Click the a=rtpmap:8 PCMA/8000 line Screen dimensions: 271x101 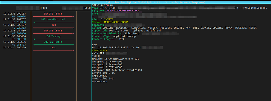107,65
